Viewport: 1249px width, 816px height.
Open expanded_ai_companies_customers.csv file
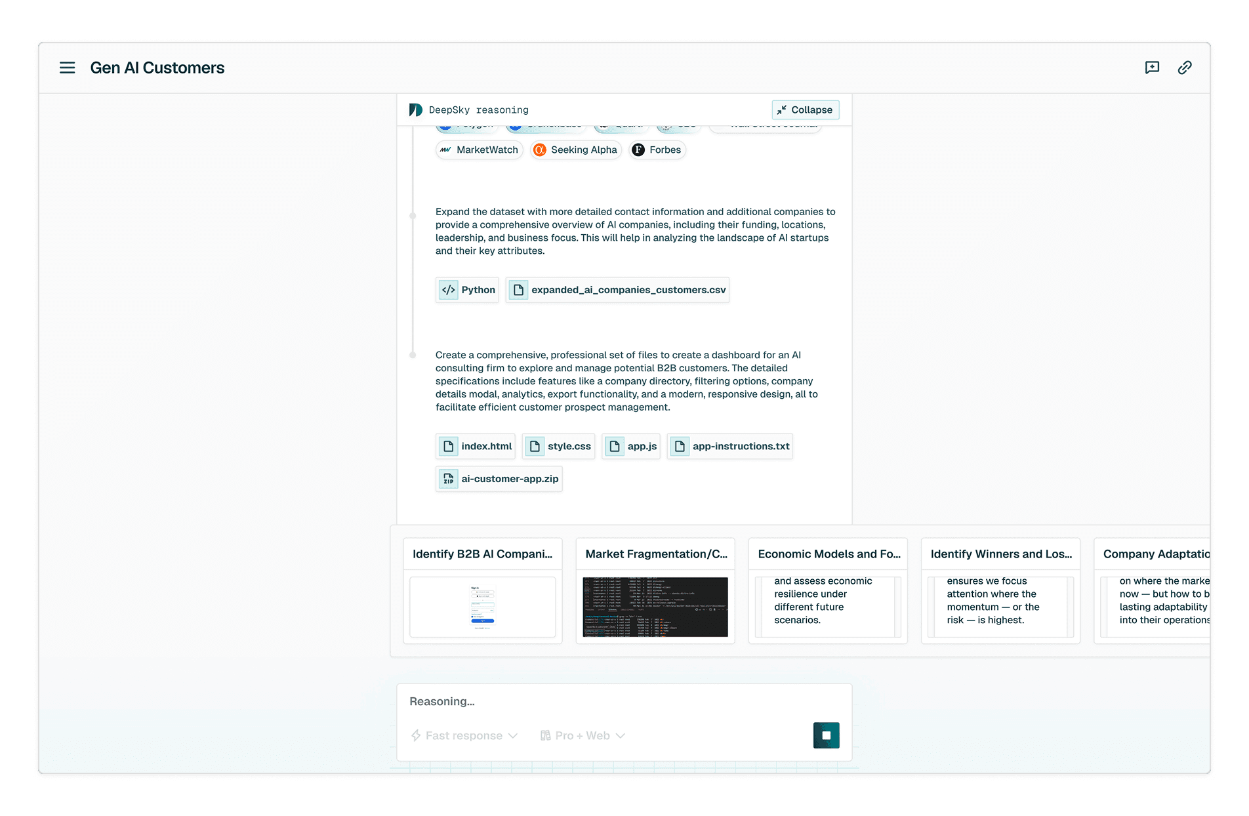[x=617, y=290]
